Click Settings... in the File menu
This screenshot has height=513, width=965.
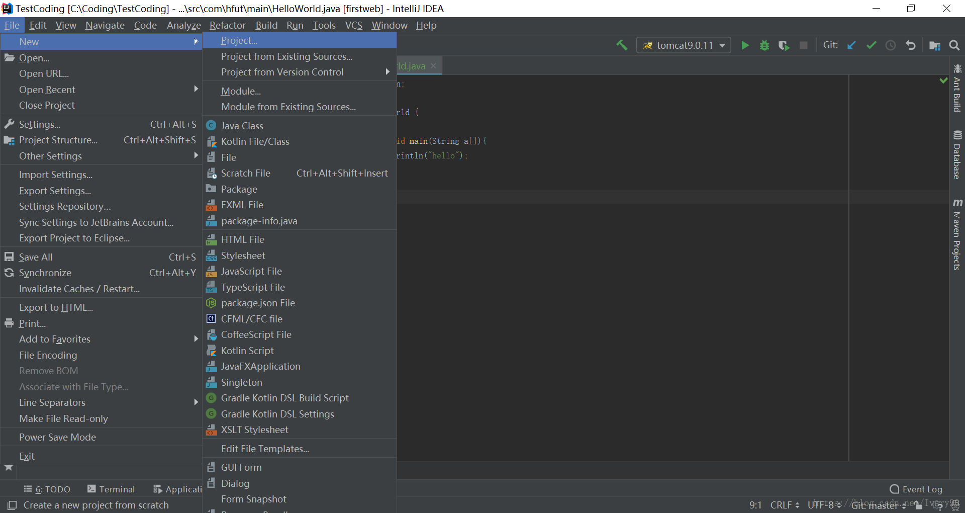(102, 124)
